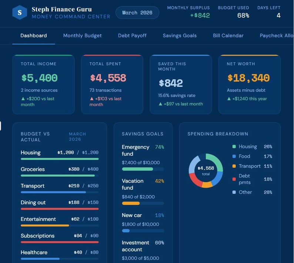Click the '2 income sources' text
The height and width of the screenshot is (263, 294).
point(39,90)
